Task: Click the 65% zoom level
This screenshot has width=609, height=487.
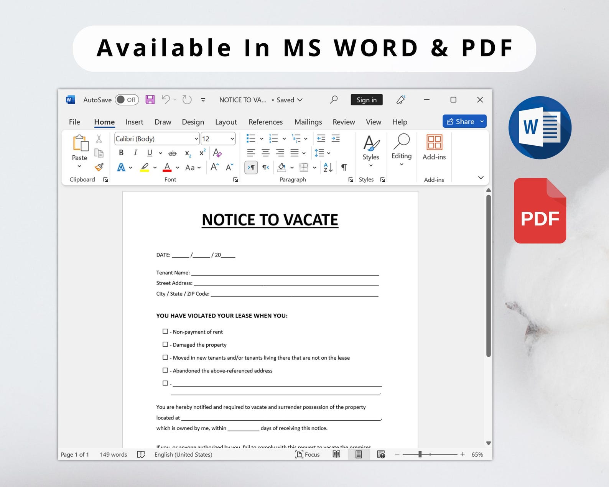Action: point(477,454)
